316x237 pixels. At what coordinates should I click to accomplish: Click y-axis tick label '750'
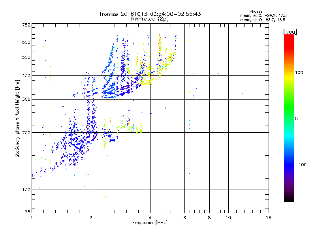pos(26,25)
